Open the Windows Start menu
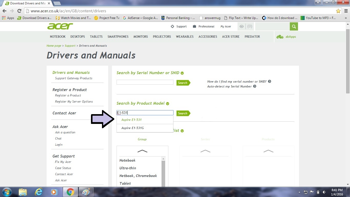 (x=7, y=192)
